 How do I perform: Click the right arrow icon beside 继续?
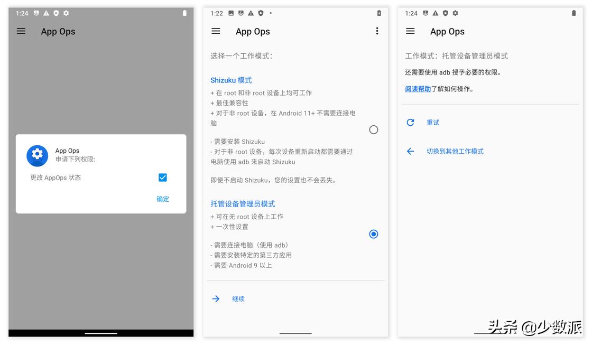click(216, 299)
